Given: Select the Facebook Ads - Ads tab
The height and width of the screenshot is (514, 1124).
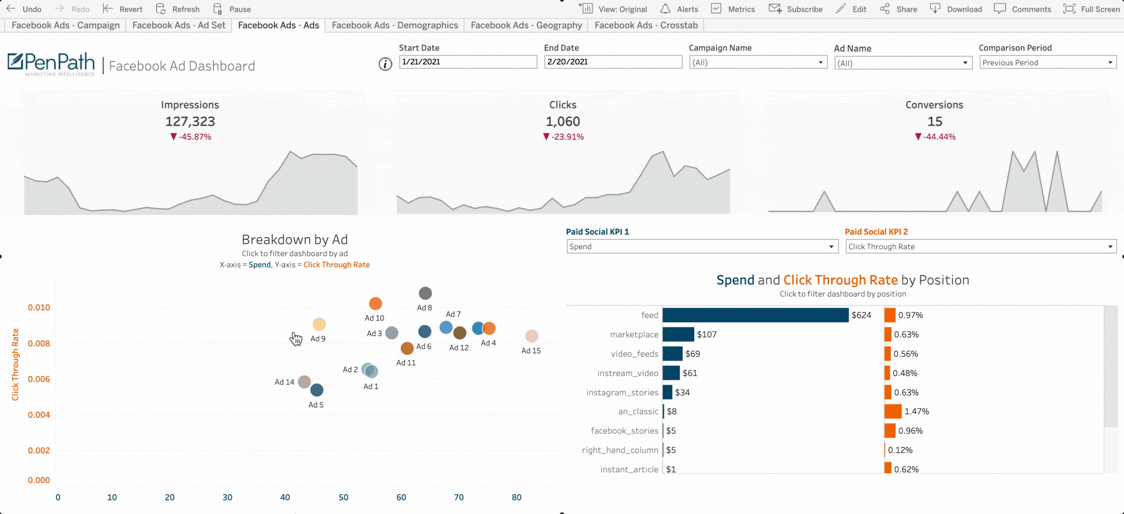Looking at the screenshot, I should (278, 25).
